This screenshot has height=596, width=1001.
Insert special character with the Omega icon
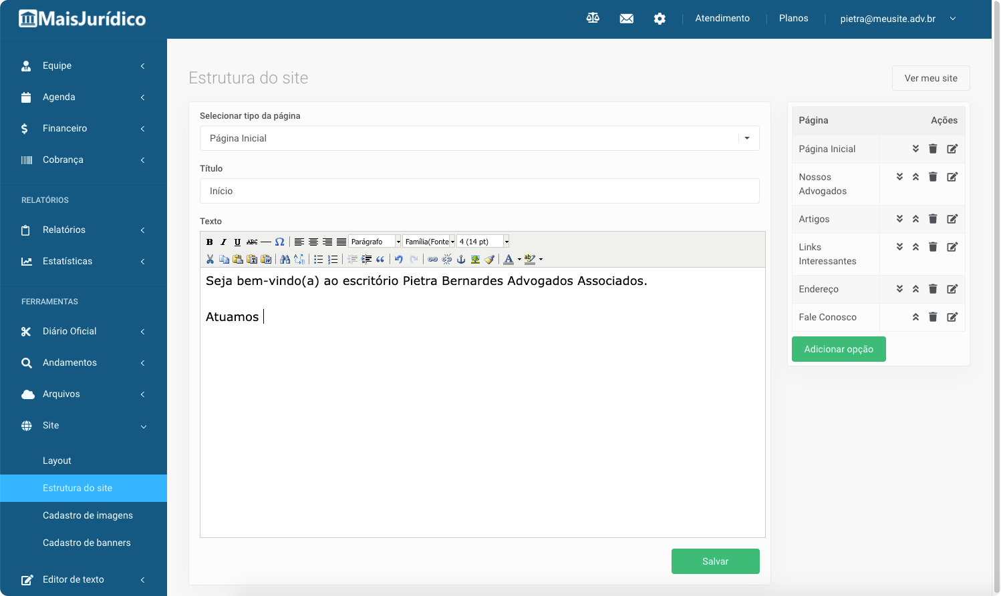280,242
